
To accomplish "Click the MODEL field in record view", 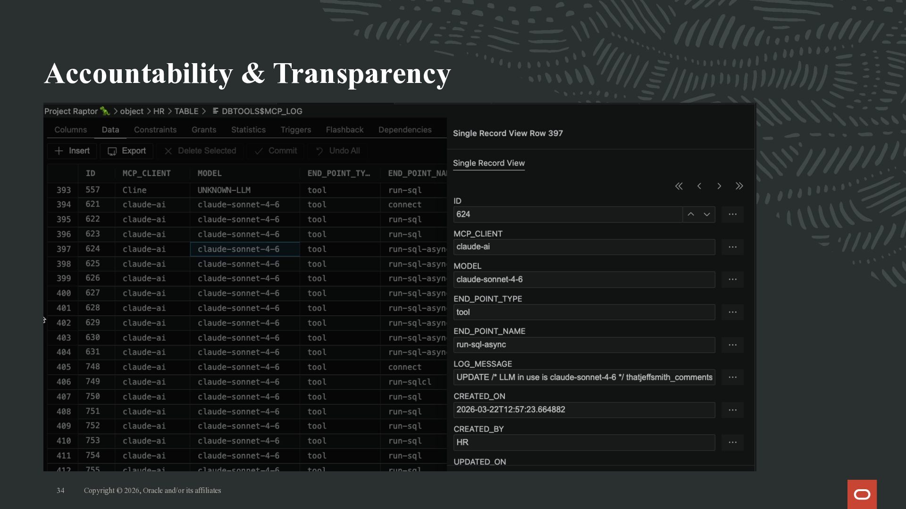I will pyautogui.click(x=584, y=279).
